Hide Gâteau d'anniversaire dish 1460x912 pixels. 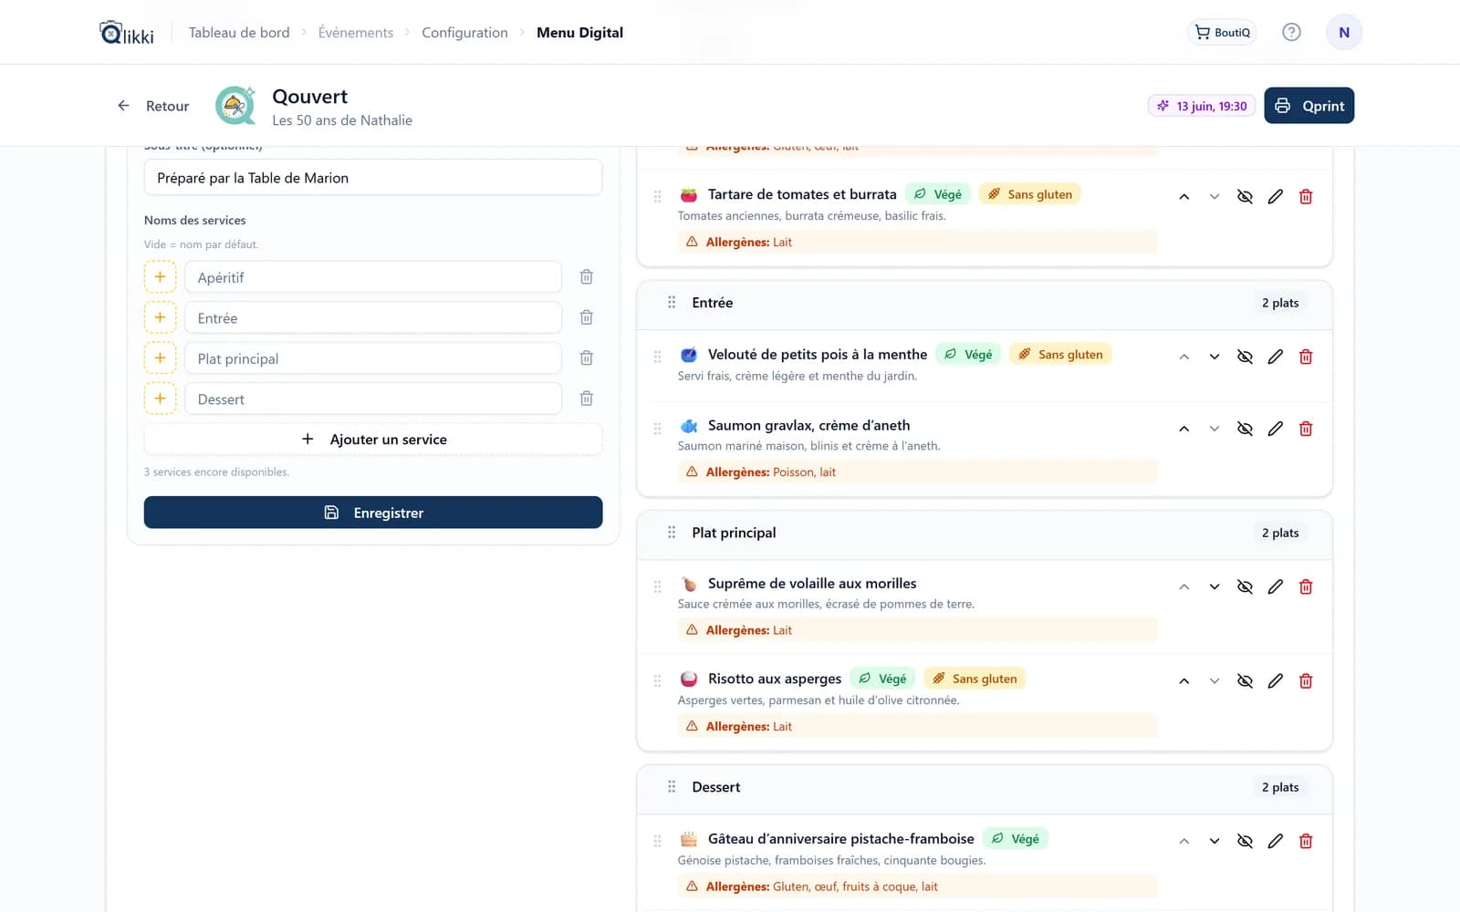tap(1245, 841)
